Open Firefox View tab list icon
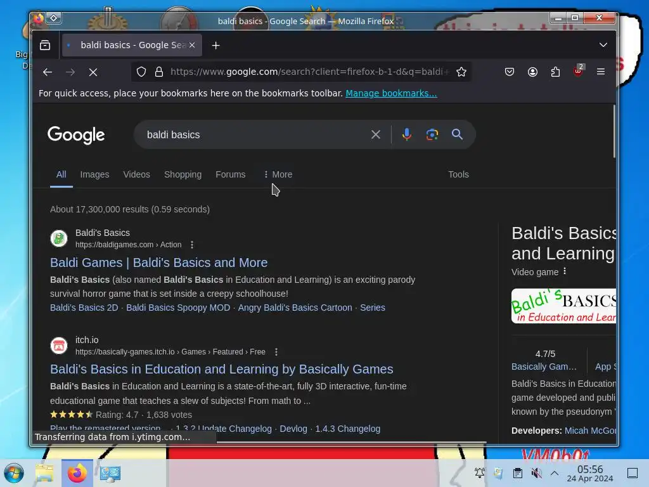 pos(45,45)
